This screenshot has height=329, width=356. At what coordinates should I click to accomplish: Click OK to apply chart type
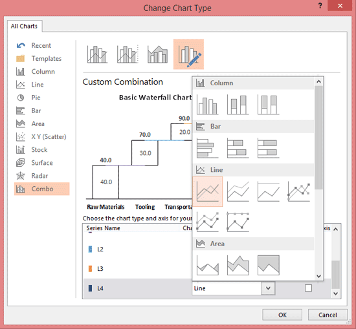coord(282,315)
